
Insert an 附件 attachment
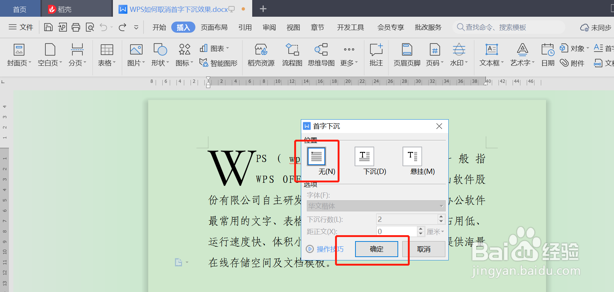point(572,63)
